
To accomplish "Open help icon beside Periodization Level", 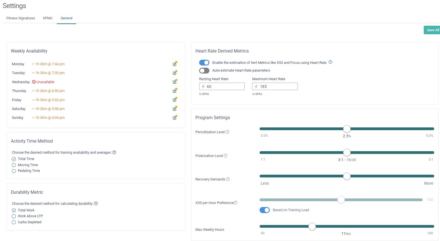I will coord(228,132).
